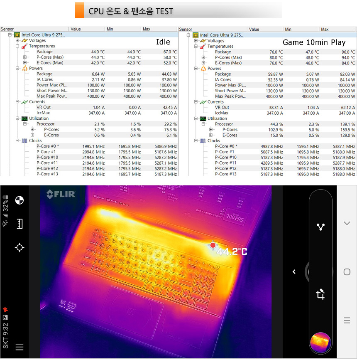Tap the FLIR ruler measurement icon
Image resolution: width=357 pixels, height=360 pixels.
[x=19, y=224]
